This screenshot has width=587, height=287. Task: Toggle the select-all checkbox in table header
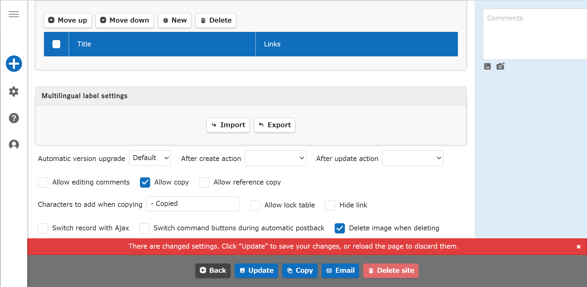pyautogui.click(x=56, y=44)
